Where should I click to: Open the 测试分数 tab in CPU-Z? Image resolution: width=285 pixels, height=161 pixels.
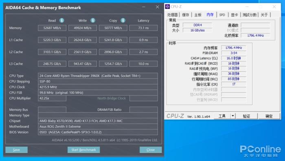[250, 15]
